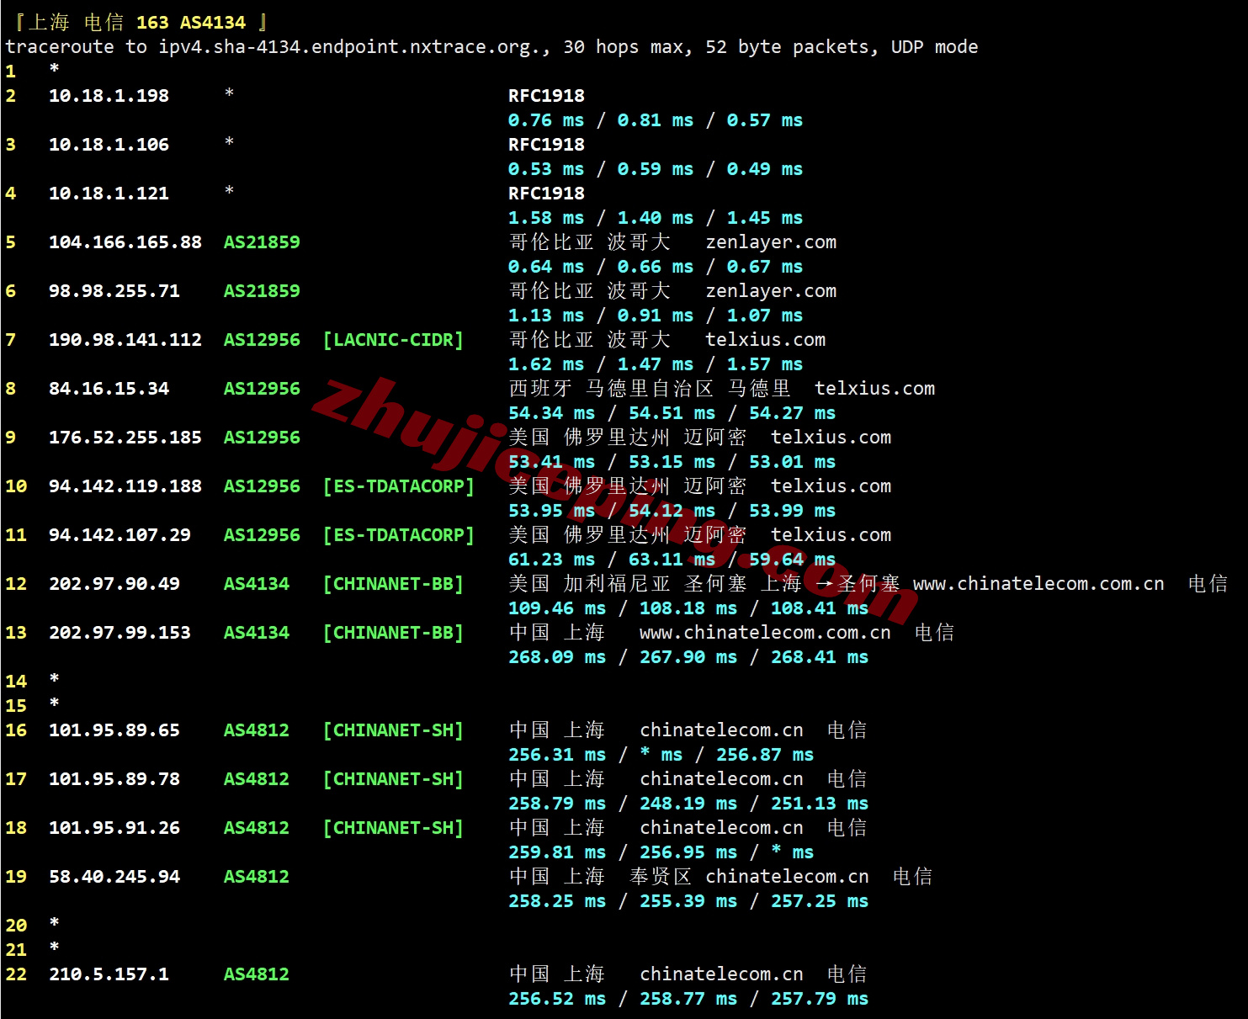Click IP address 94.142.107.29

(x=119, y=535)
